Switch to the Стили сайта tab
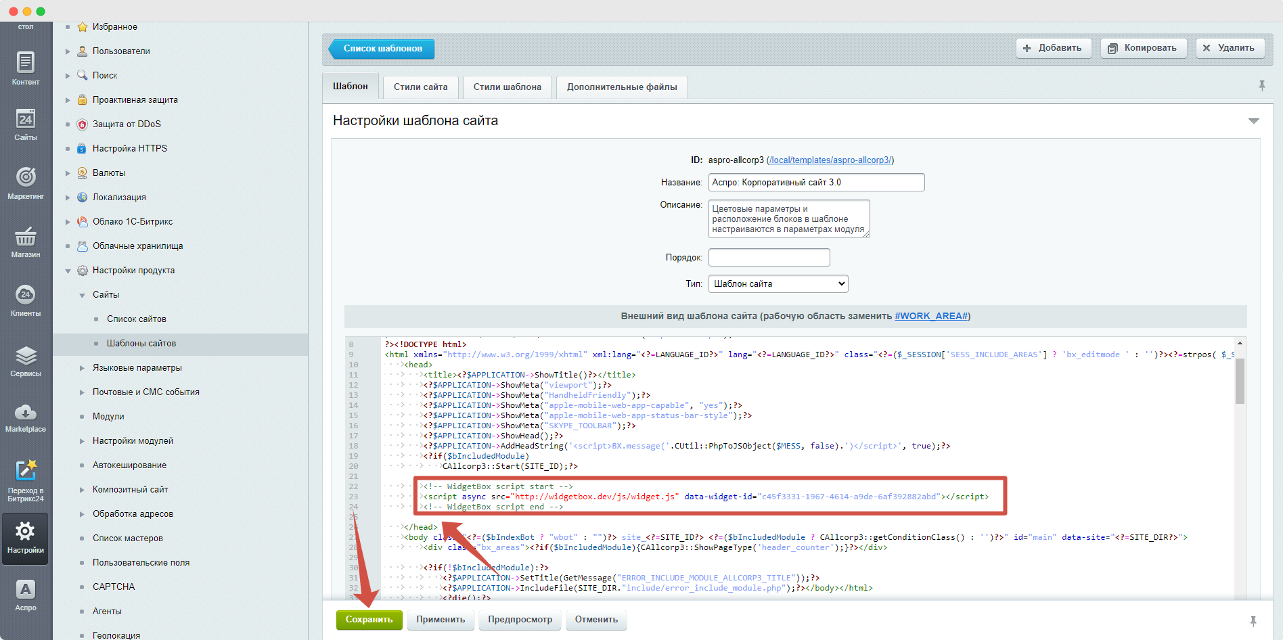1283x640 pixels. (x=420, y=87)
